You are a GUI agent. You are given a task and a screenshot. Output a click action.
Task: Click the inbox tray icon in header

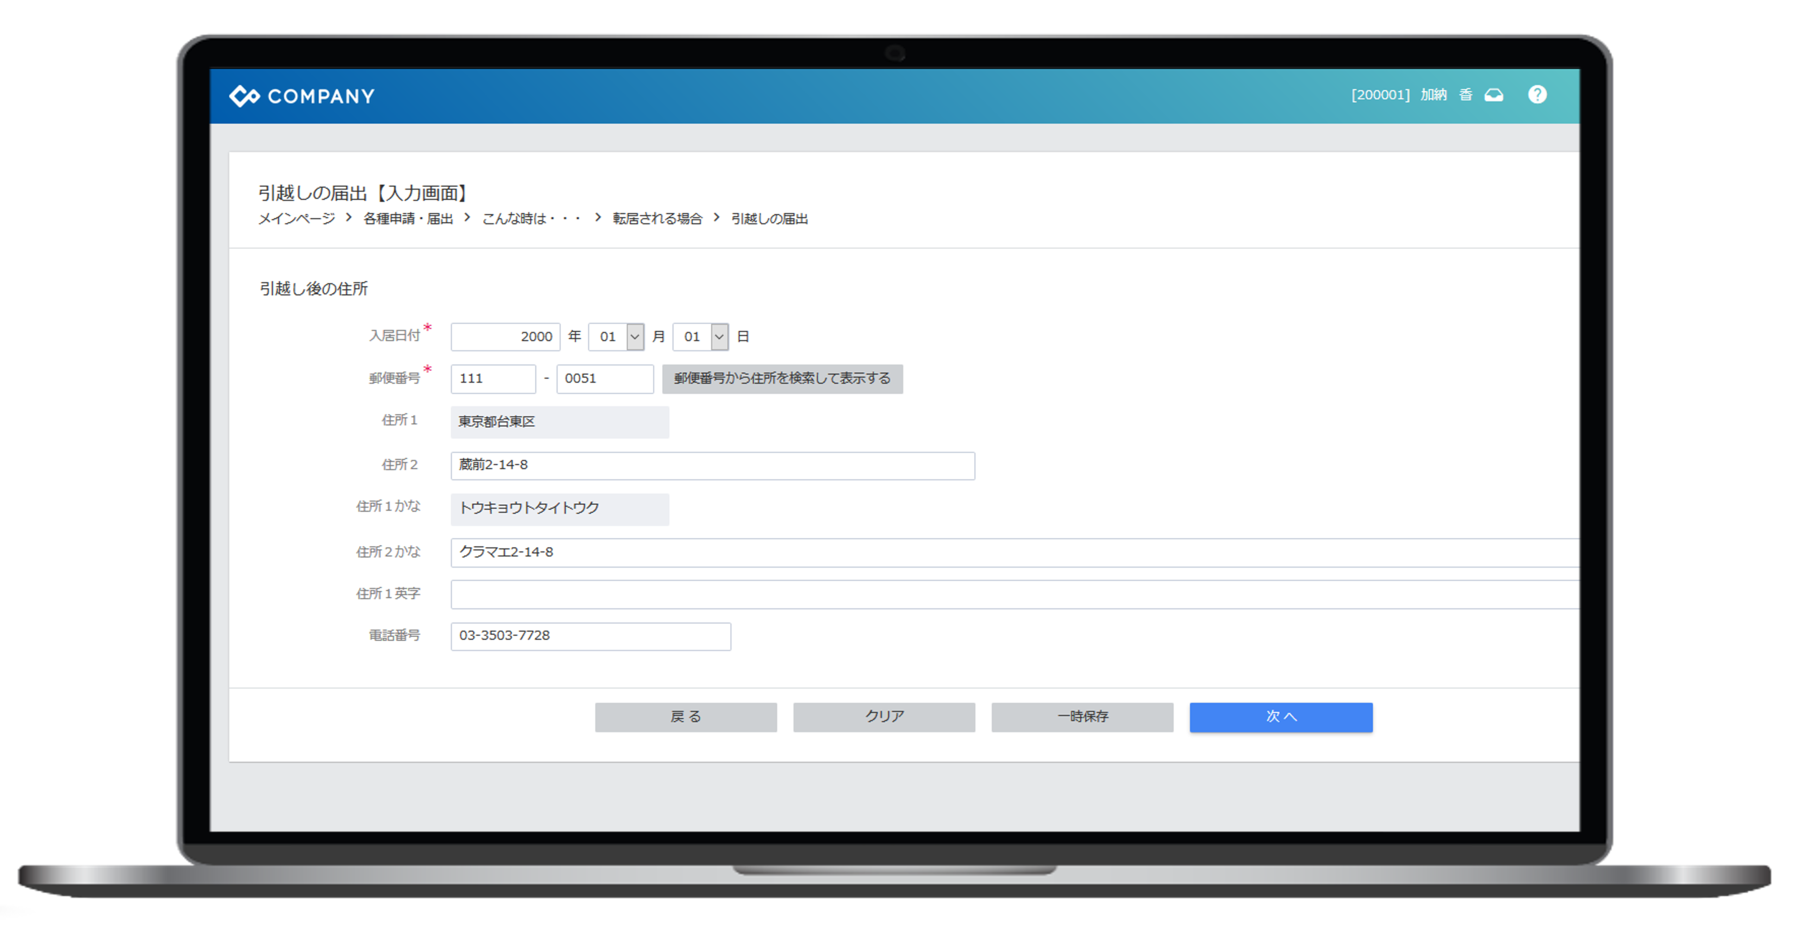(1494, 94)
